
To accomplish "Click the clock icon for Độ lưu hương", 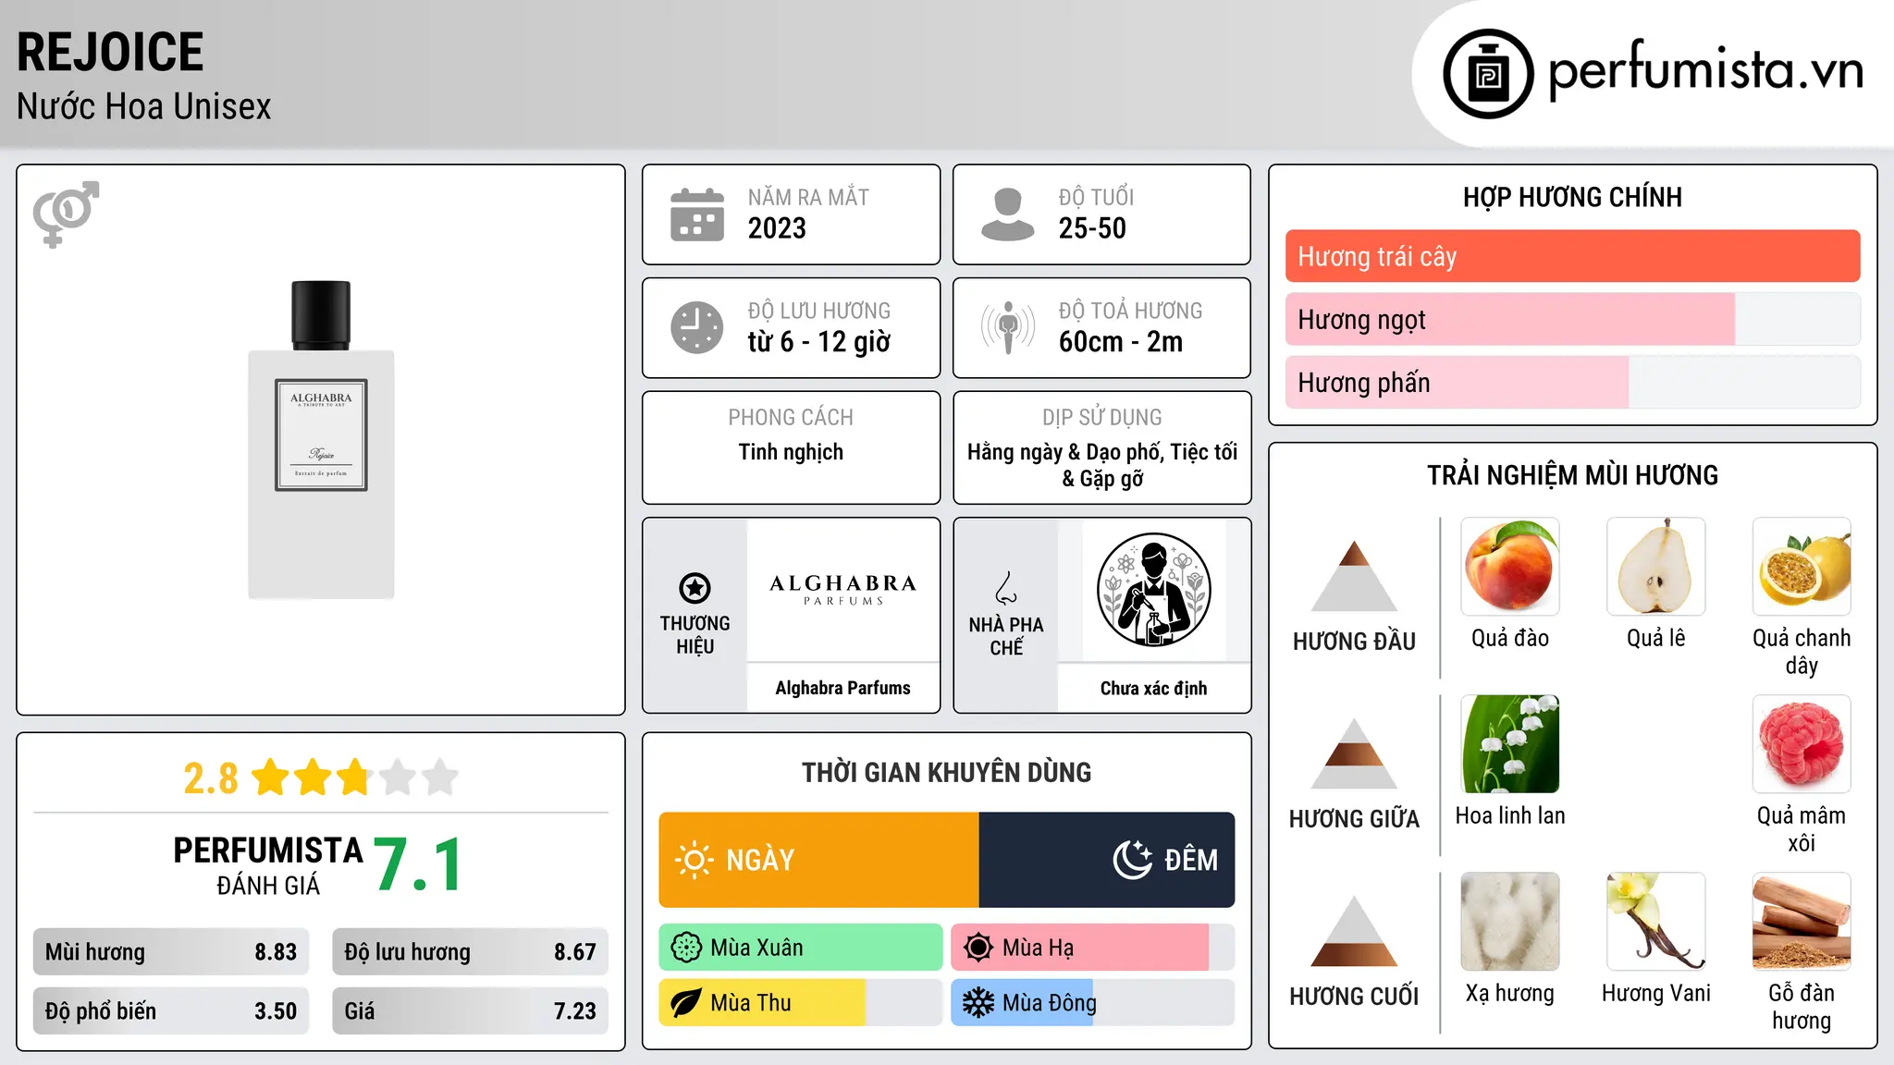I will [697, 327].
